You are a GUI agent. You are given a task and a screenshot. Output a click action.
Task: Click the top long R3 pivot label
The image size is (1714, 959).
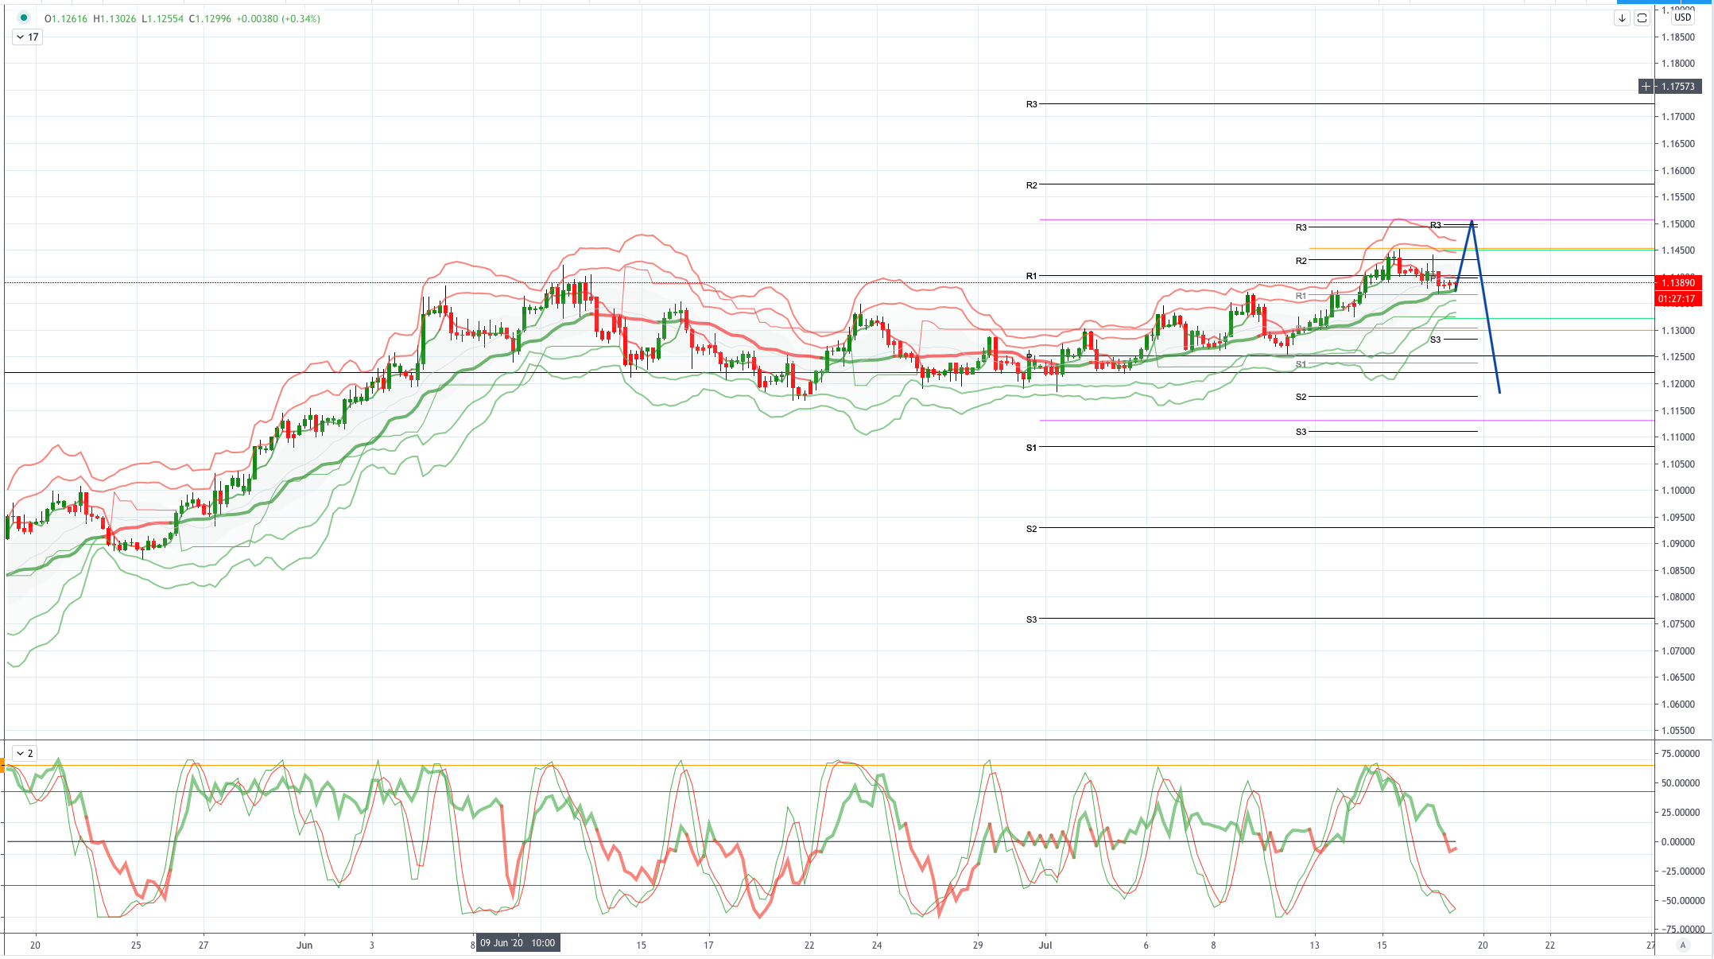[1031, 104]
